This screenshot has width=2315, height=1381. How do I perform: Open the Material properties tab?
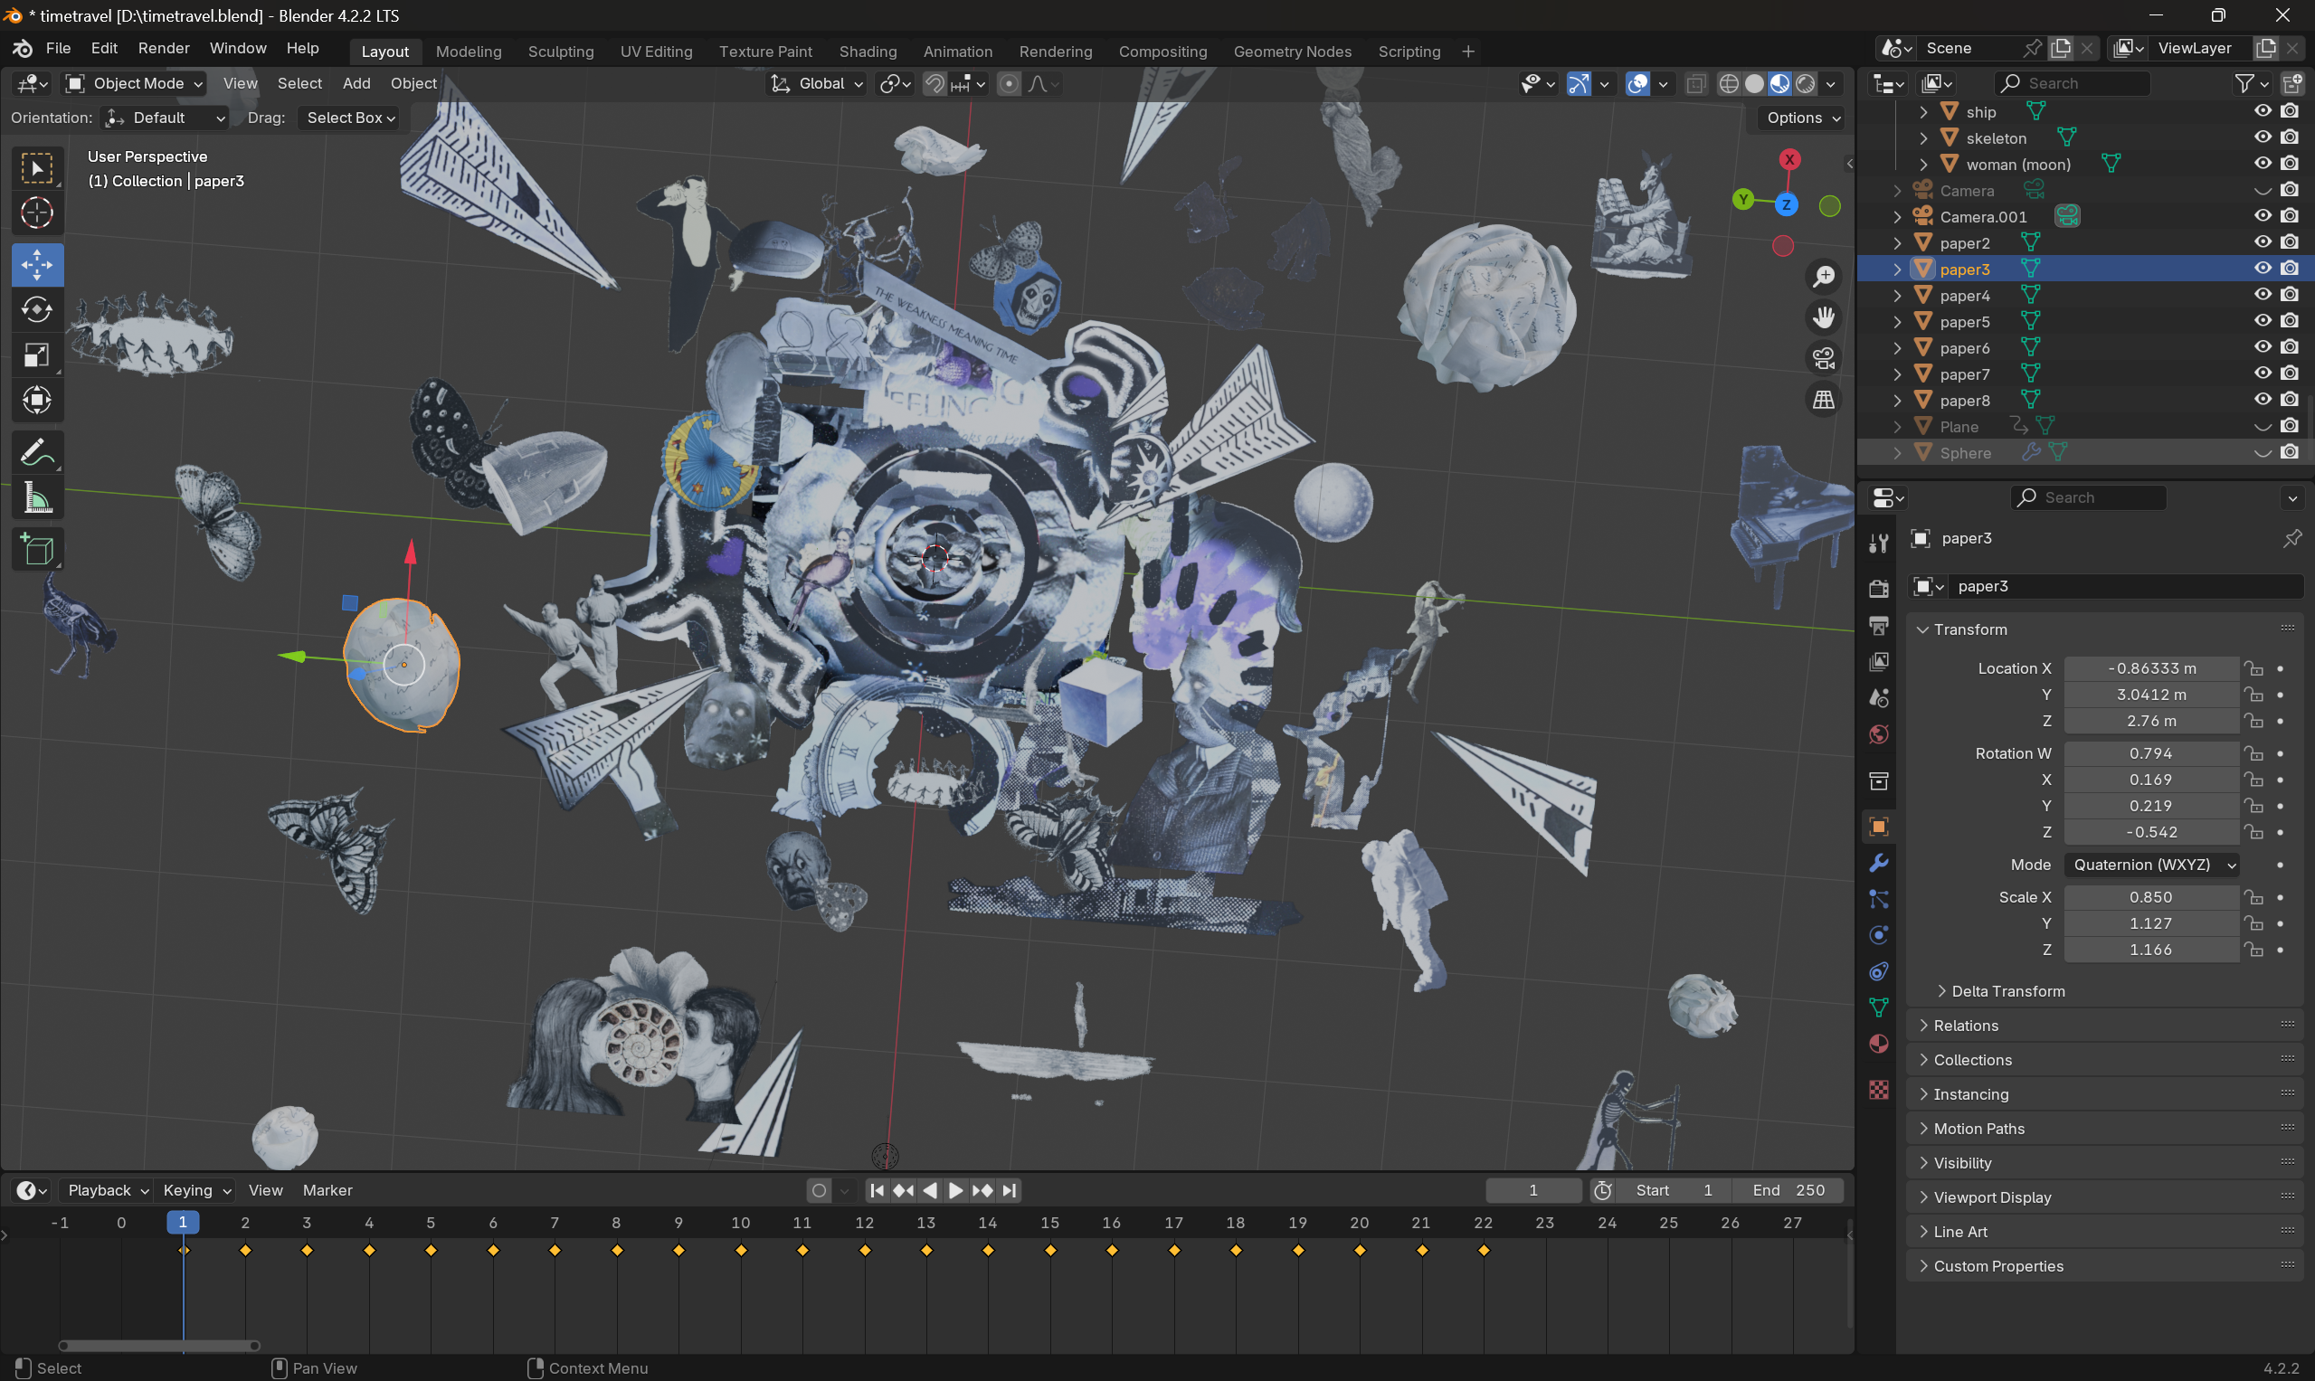click(x=1878, y=1045)
